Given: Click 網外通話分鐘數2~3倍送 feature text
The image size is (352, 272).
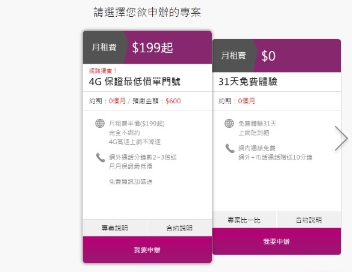Looking at the screenshot, I should tap(143, 157).
